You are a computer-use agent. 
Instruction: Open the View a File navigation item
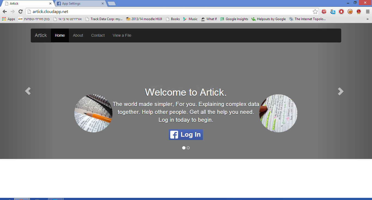(122, 35)
